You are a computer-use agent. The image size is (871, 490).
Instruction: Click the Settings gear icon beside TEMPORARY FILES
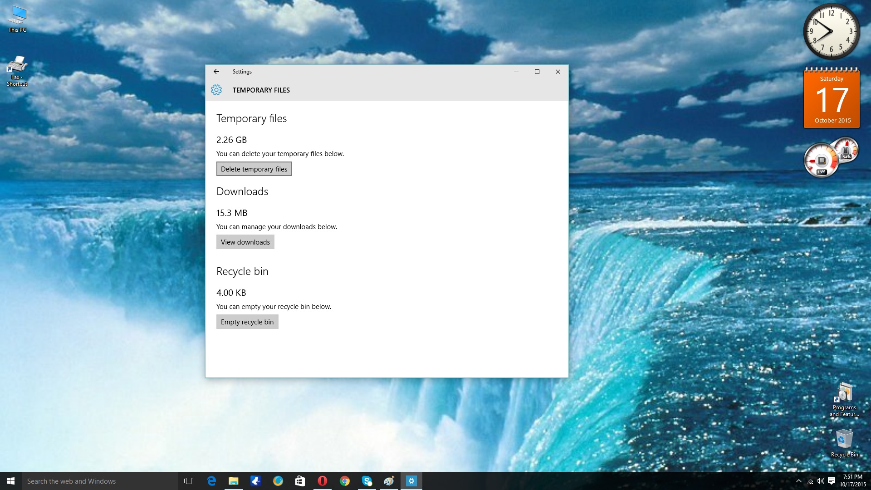(216, 90)
